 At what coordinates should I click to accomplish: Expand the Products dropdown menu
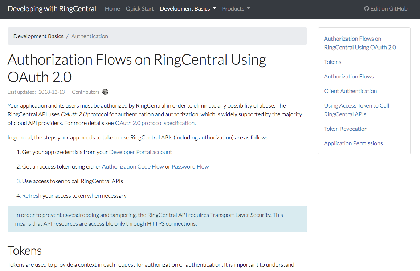tap(236, 9)
